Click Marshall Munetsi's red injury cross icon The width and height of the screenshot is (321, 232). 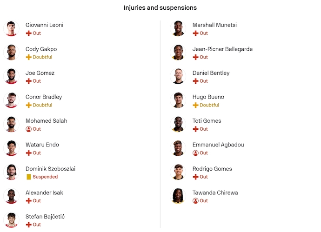pos(195,33)
